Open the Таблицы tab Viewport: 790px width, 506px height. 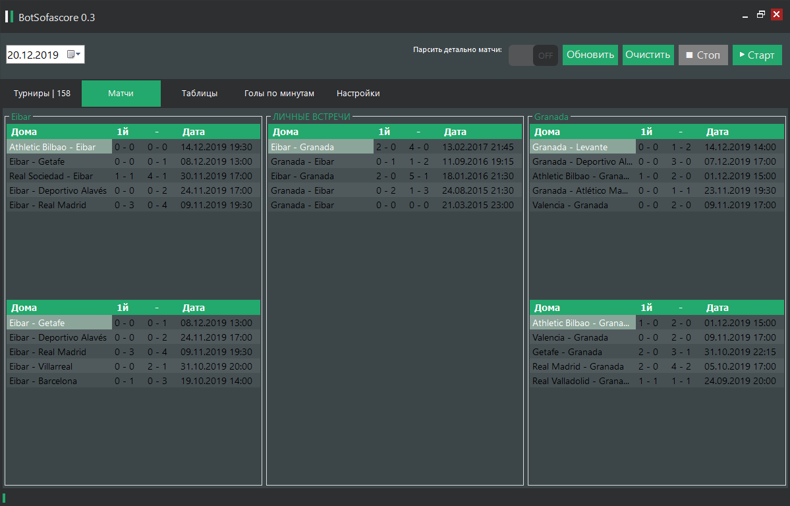click(200, 94)
